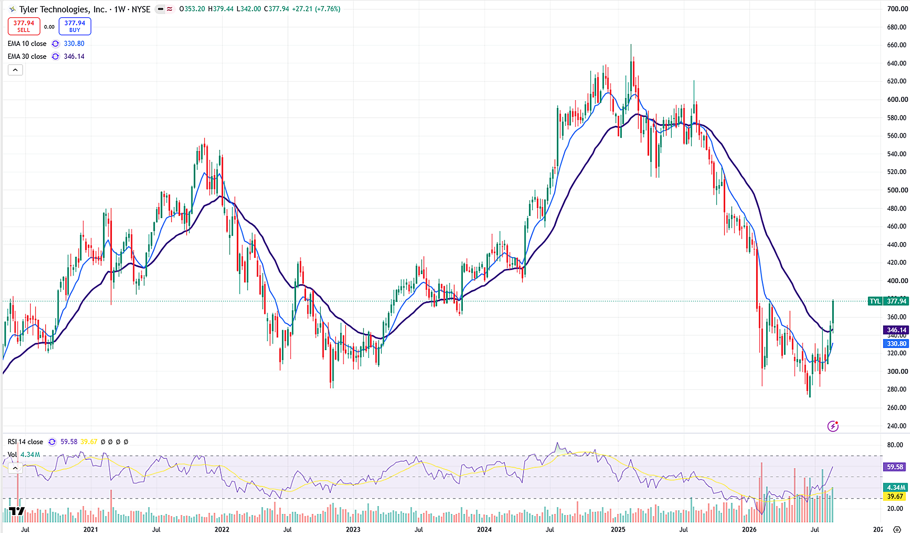This screenshot has width=910, height=533.
Task: Click the red SELL 377.94 button
Action: coord(24,26)
